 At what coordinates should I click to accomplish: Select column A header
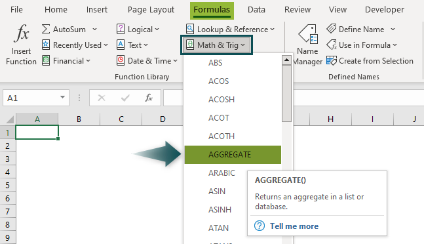[x=37, y=119]
